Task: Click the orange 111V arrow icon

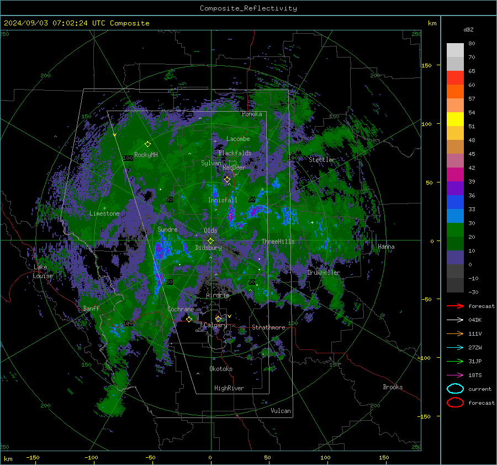Action: click(x=455, y=333)
